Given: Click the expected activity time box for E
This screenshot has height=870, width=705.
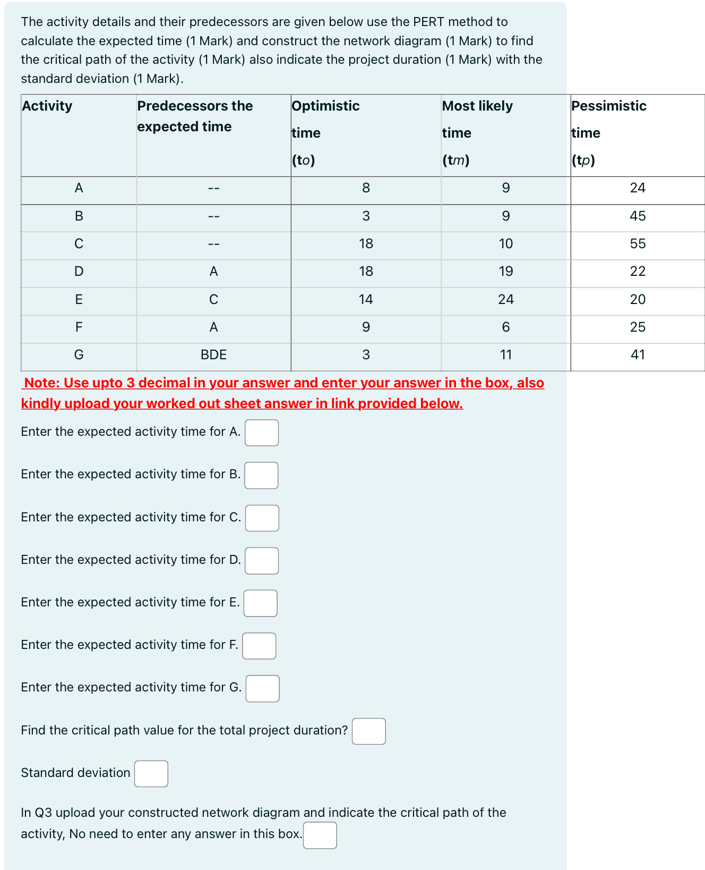Looking at the screenshot, I should [x=260, y=604].
